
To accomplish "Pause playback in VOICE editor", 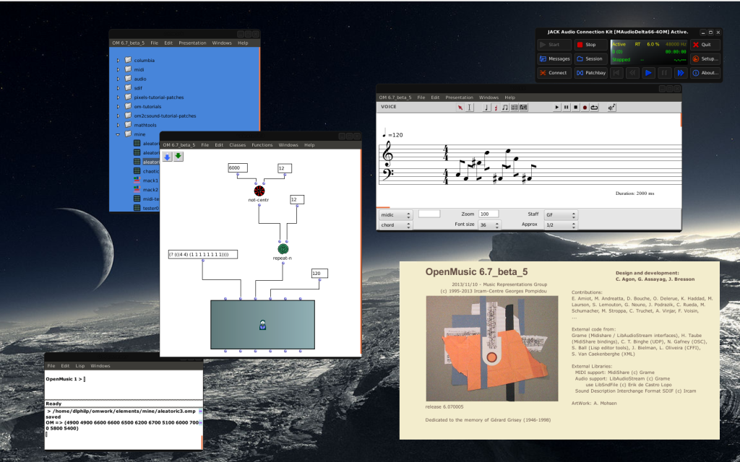I will pyautogui.click(x=567, y=108).
